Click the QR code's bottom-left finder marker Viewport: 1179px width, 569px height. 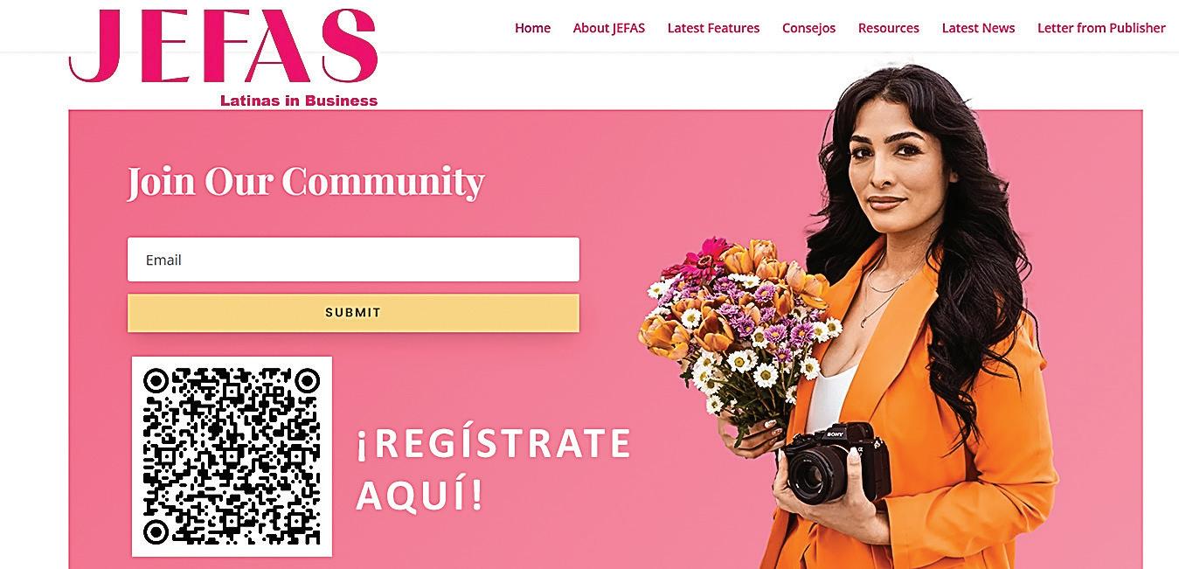point(156,531)
